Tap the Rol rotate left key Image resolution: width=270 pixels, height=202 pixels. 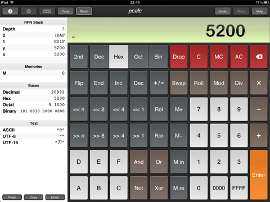(159, 109)
